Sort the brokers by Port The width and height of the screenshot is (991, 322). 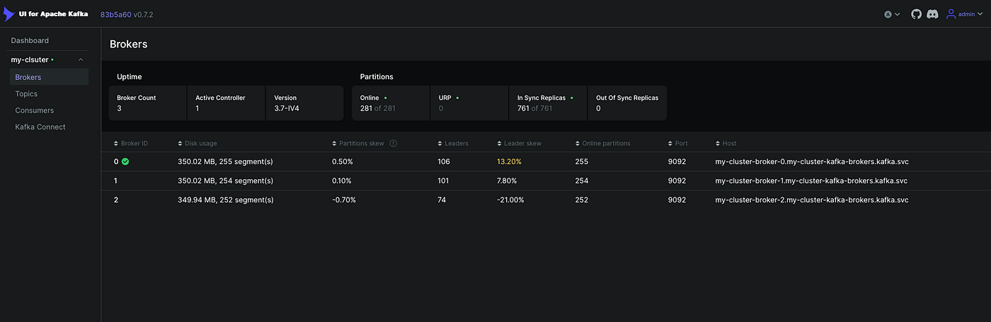tap(680, 144)
